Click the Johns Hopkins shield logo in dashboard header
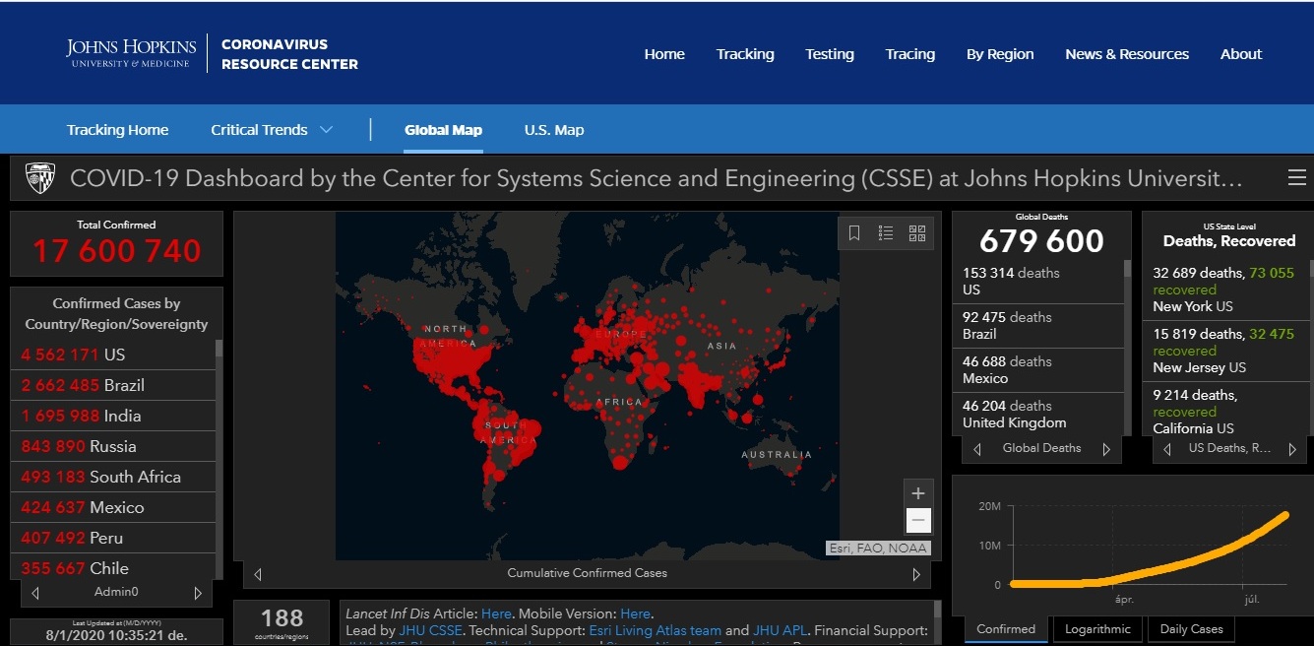1314x646 pixels. tap(39, 178)
